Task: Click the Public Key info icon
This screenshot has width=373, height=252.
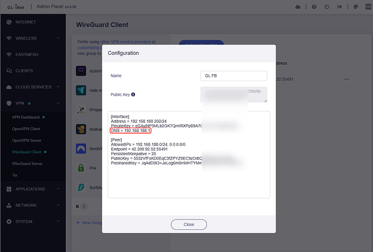Action: tap(133, 94)
